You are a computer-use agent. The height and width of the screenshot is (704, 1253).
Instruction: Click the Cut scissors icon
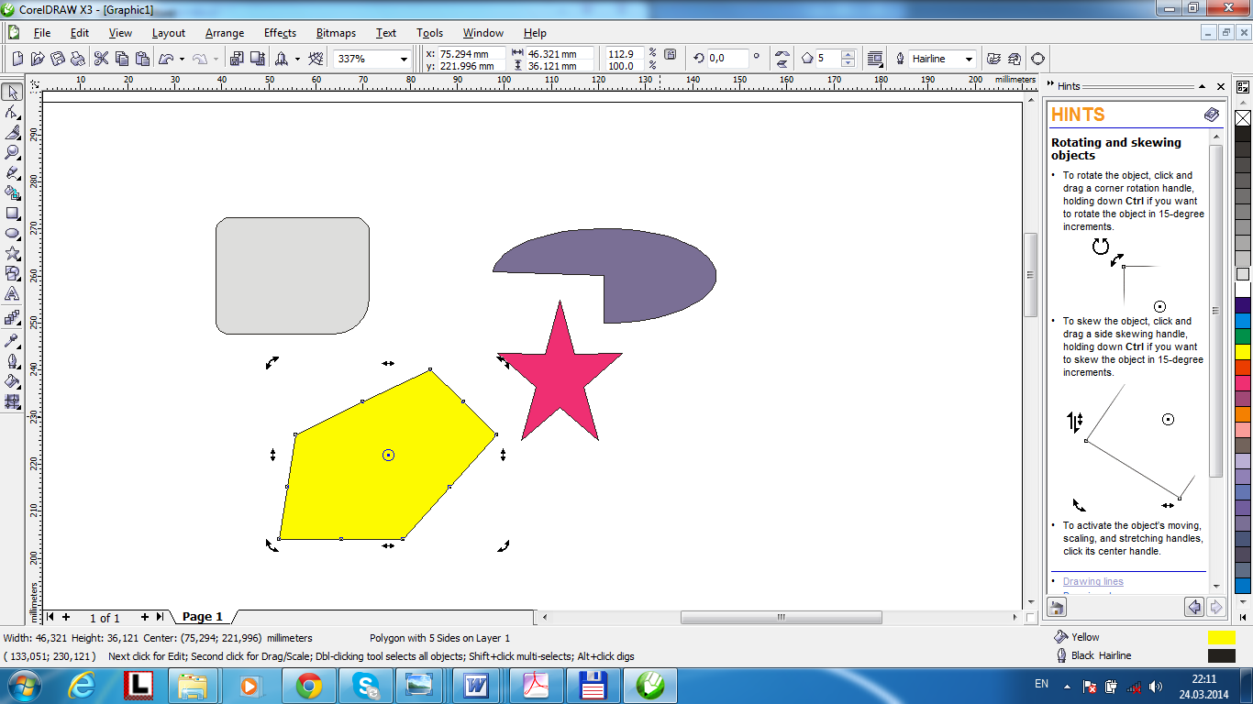[101, 59]
